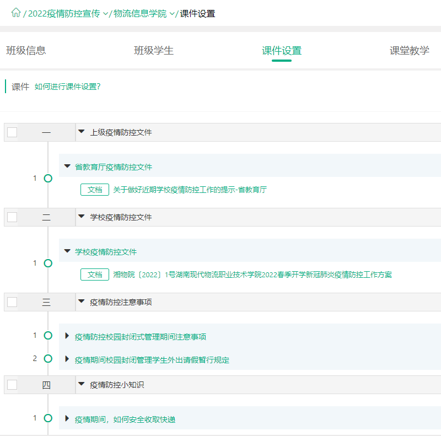Expand 疫情防控校园封闭式管理期间注意事项 section
Viewport: 441px width, 436px height.
coord(67,336)
